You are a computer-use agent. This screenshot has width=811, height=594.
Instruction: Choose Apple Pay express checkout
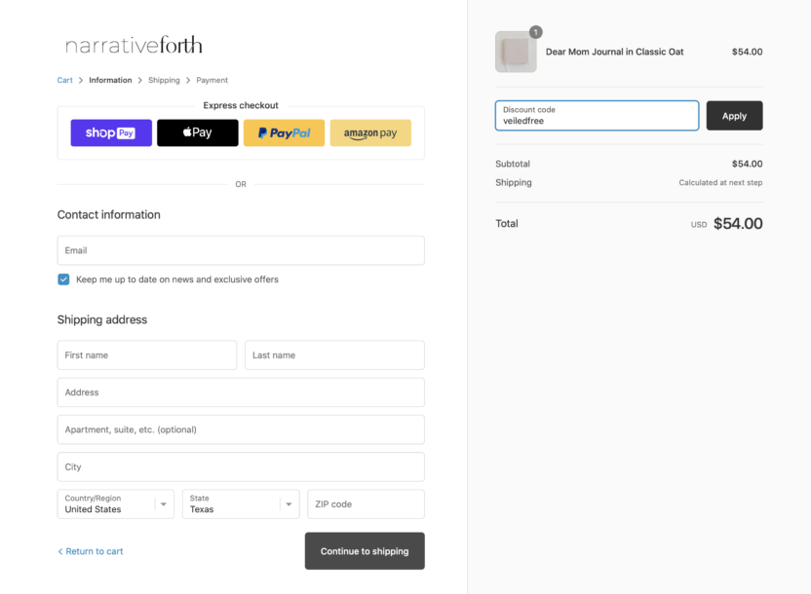tap(198, 132)
